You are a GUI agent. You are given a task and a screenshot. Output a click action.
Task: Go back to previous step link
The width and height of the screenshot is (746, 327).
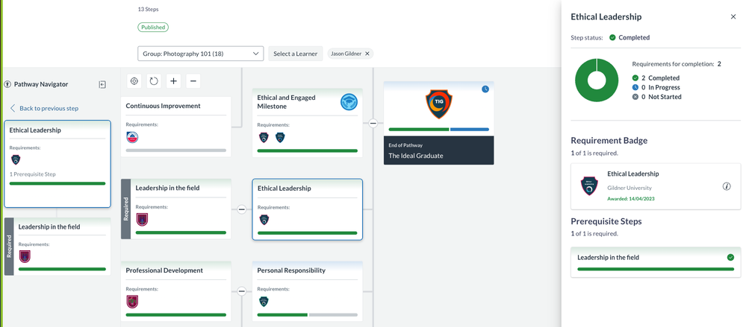tap(49, 108)
